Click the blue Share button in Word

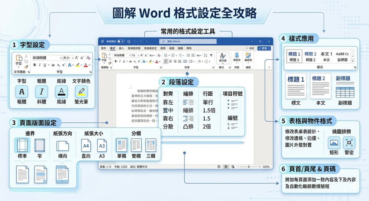(264, 48)
